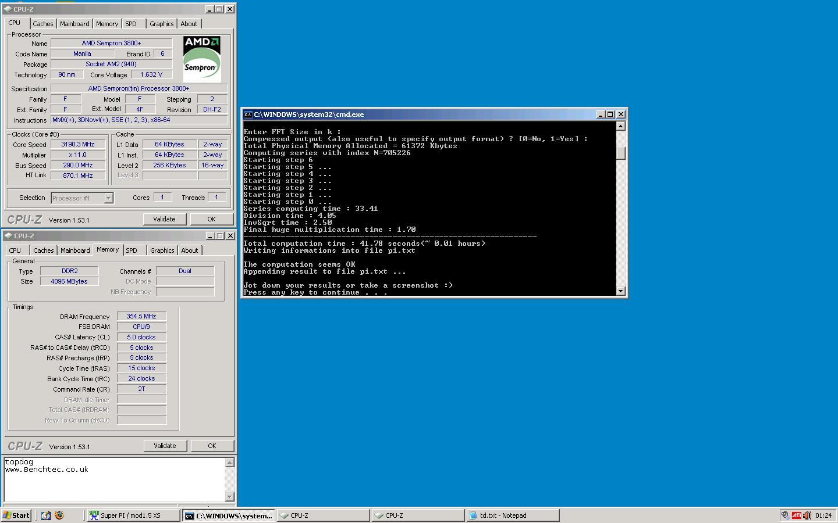Screen dimensions: 838x523
Task: Click the cmd.exe vertical scrollbar thumb
Action: [x=621, y=153]
